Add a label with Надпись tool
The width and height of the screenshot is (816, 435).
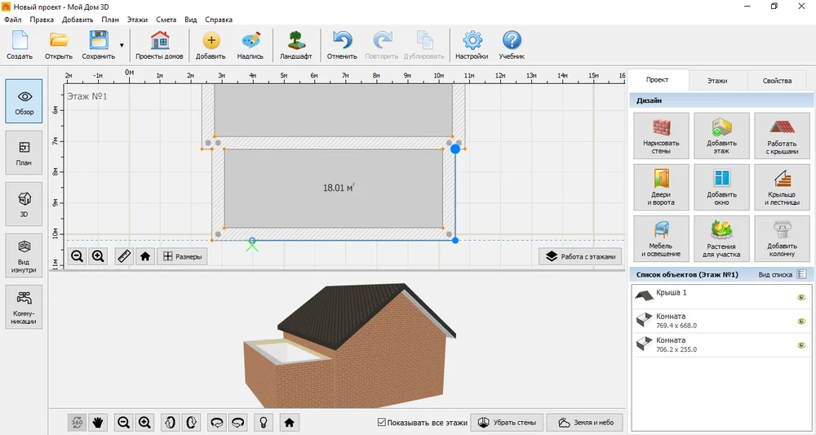pyautogui.click(x=251, y=45)
